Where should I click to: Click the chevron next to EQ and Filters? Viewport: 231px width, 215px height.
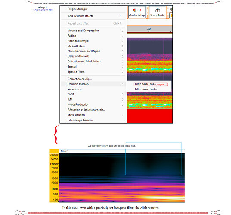point(123,46)
